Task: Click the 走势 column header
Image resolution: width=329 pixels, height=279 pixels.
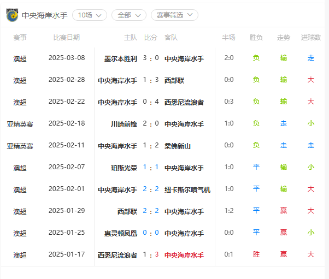Action: 284,38
